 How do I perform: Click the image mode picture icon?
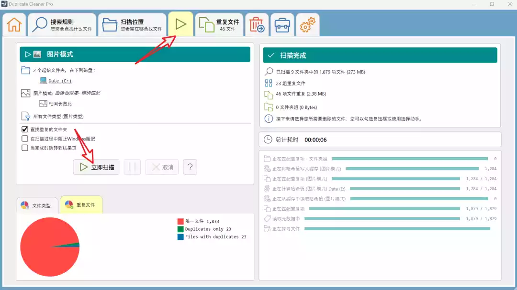(37, 54)
